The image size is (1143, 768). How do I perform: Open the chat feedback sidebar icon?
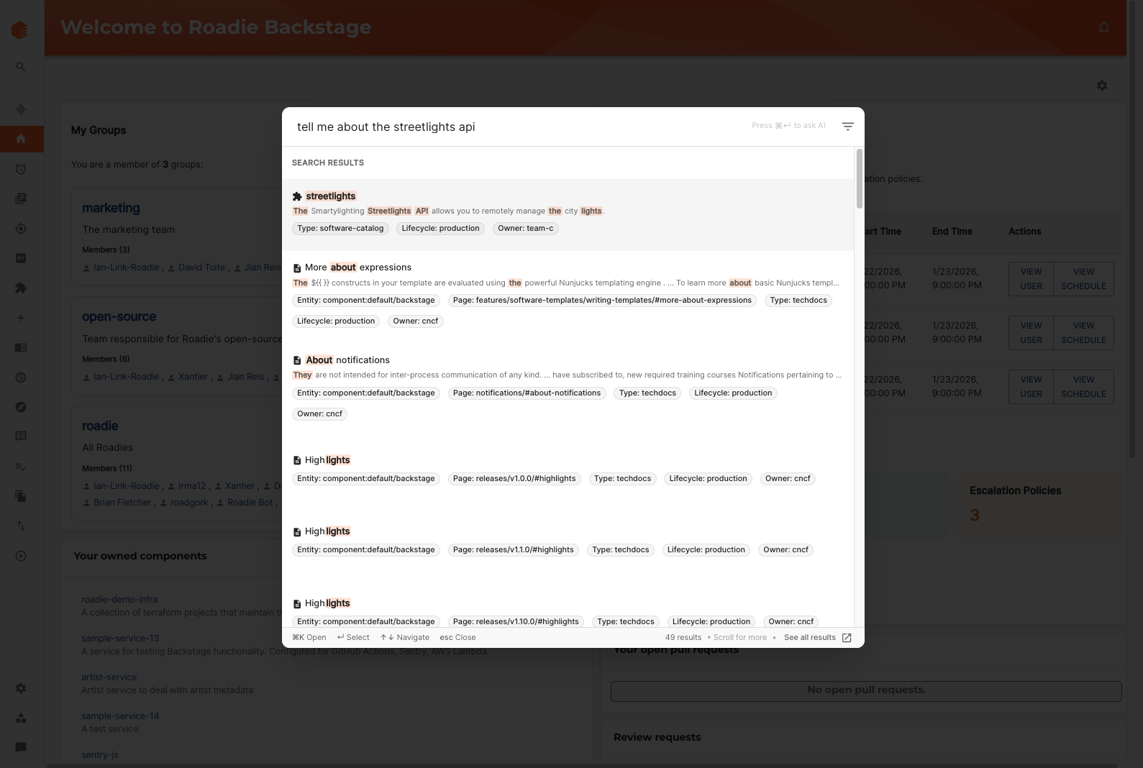coord(21,436)
